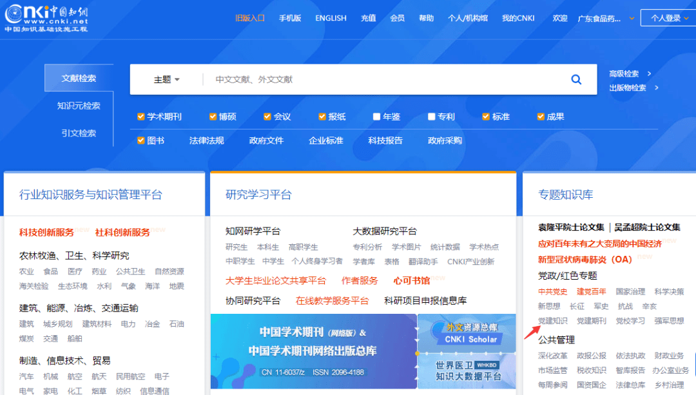696x395 pixels.
Task: Open the 党建知识 topic link
Action: point(553,321)
